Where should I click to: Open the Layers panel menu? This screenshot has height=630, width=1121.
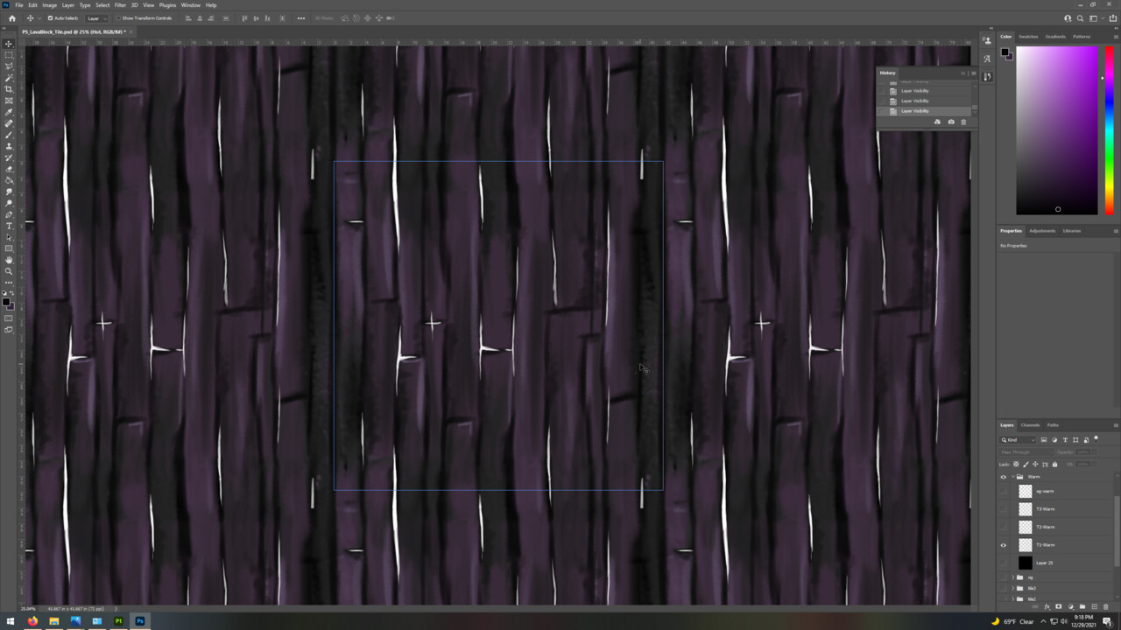[1115, 425]
